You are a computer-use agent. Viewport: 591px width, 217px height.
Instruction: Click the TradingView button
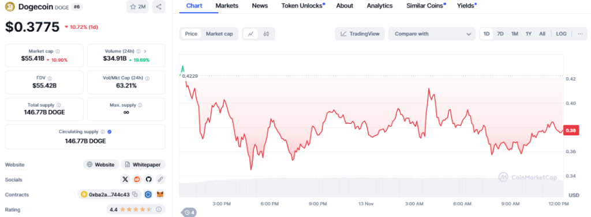pyautogui.click(x=360, y=34)
